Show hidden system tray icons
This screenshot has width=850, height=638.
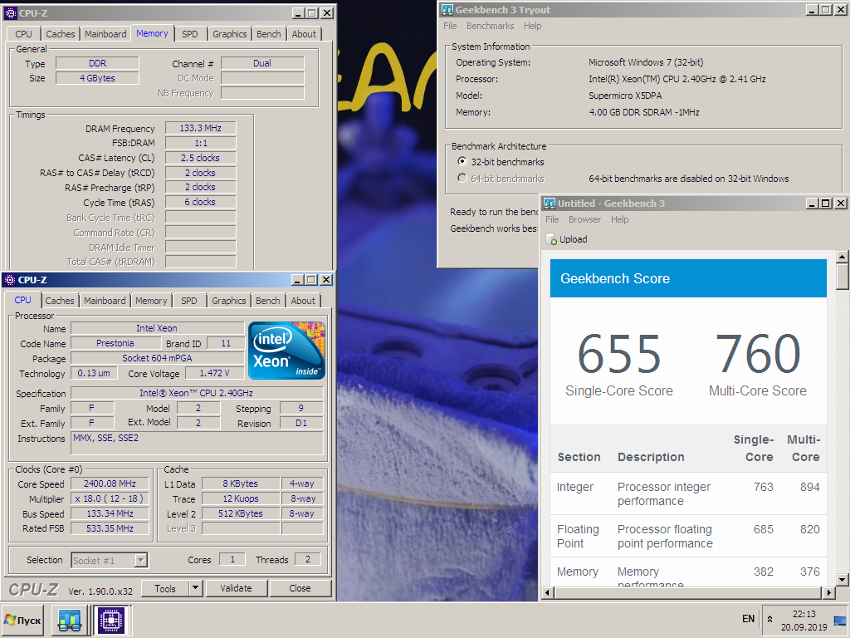click(x=769, y=619)
